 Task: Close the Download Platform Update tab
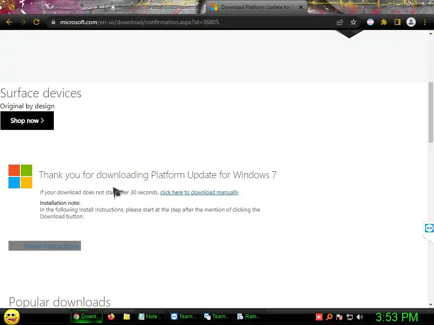301,7
